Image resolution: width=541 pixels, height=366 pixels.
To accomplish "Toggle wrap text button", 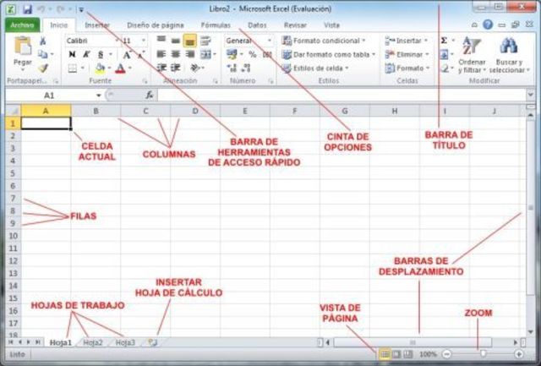I will 205,41.
